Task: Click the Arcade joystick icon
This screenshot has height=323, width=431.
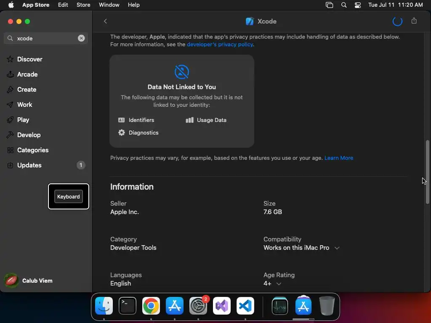Action: 10,74
